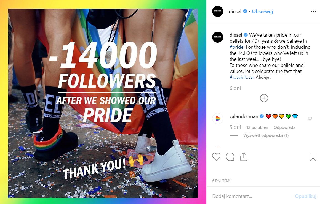Save post using the bookmark icon

point(313,157)
